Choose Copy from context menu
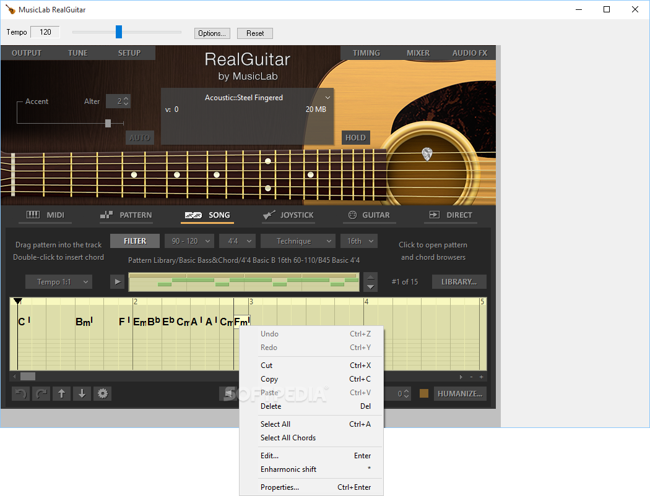 click(311, 379)
